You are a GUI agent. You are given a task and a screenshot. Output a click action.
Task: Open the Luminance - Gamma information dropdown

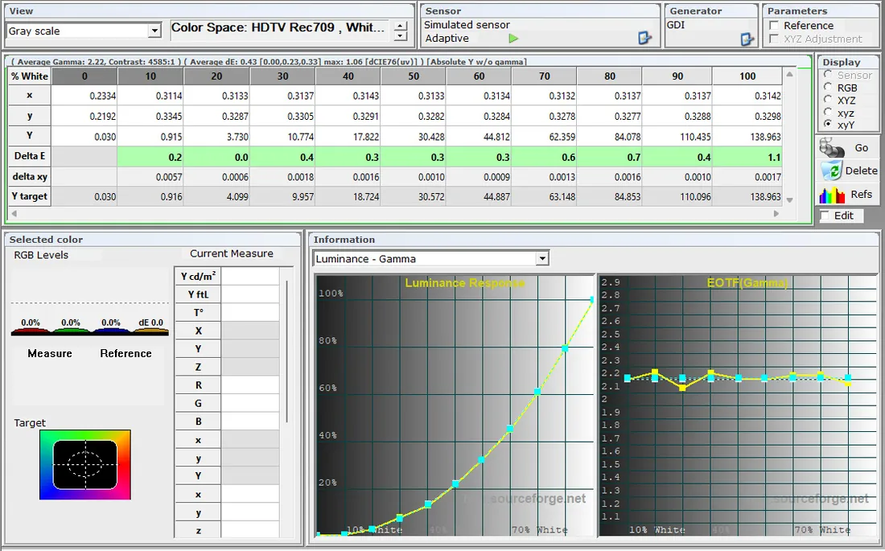541,258
